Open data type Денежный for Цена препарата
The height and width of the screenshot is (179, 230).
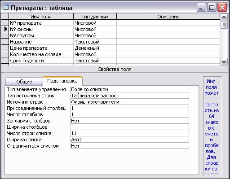coord(95,48)
